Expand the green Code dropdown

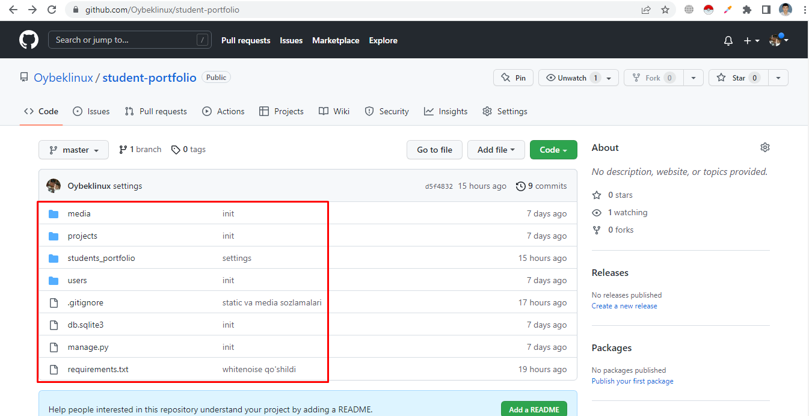coord(553,150)
